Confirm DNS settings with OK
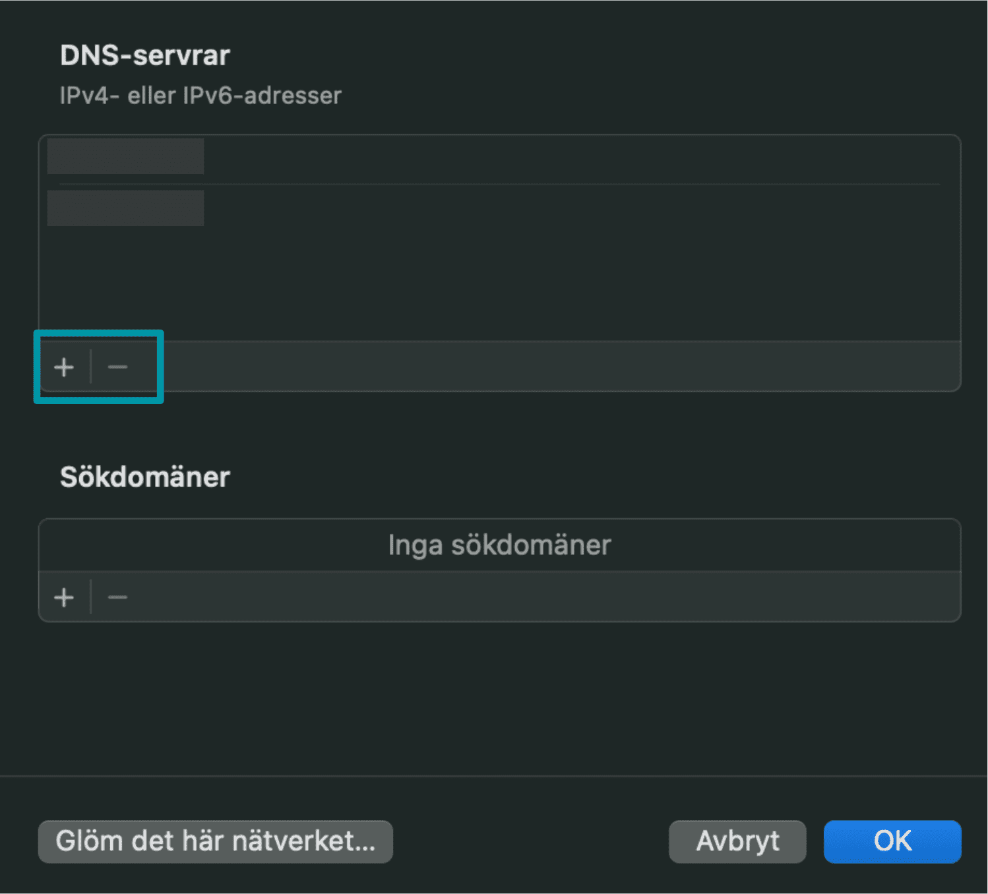This screenshot has height=894, width=988. click(892, 841)
